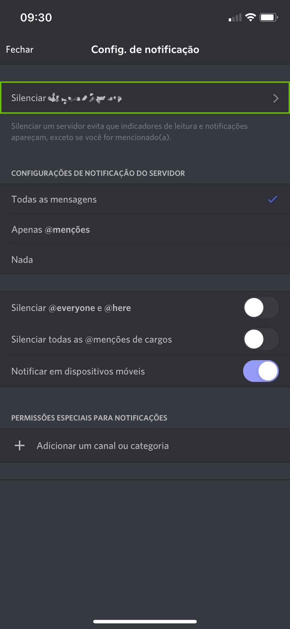Disable Notificar em dispositivos móveis switch
The width and height of the screenshot is (290, 629).
click(261, 371)
